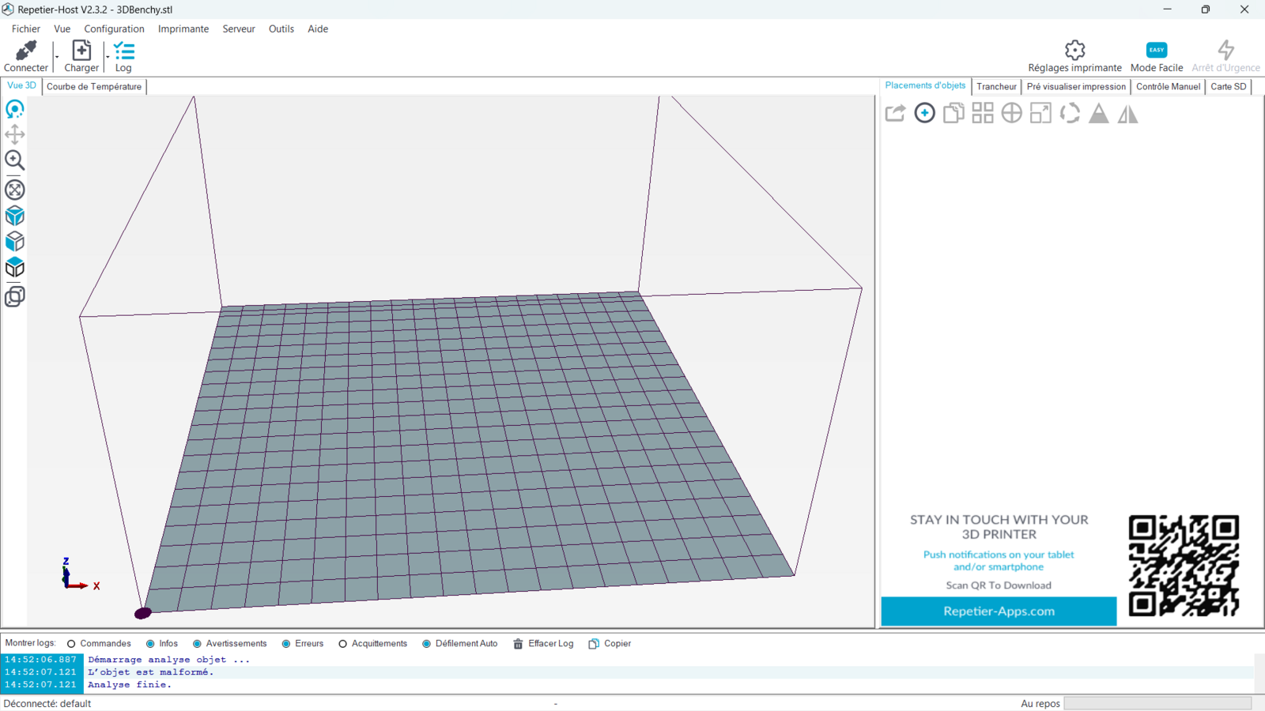The image size is (1265, 711).
Task: Click the QR code image
Action: click(1184, 566)
